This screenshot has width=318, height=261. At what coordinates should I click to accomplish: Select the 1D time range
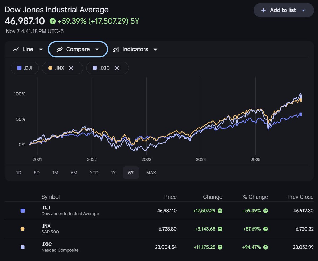[19, 173]
